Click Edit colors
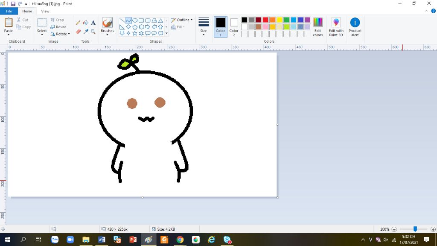 (318, 27)
